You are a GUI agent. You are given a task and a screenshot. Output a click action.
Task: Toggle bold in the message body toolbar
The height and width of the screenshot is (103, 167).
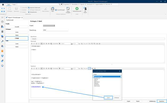pyautogui.click(x=32, y=44)
